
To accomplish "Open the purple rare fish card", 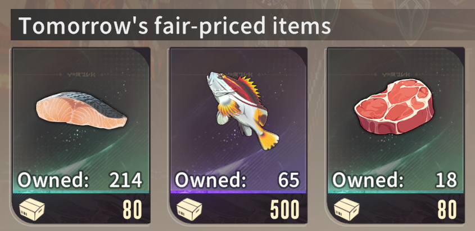I will tap(238, 135).
